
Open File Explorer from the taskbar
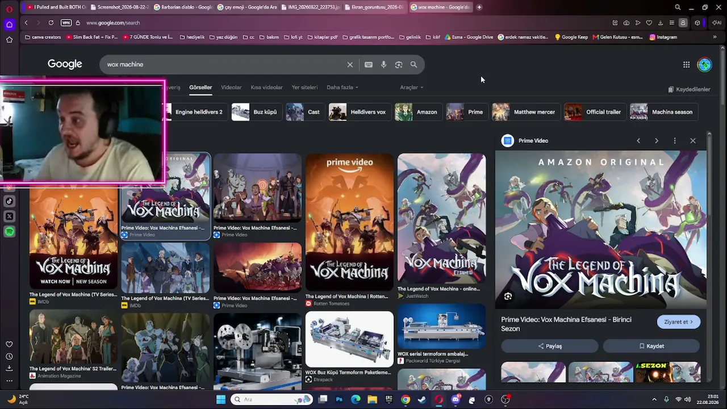coord(372,399)
